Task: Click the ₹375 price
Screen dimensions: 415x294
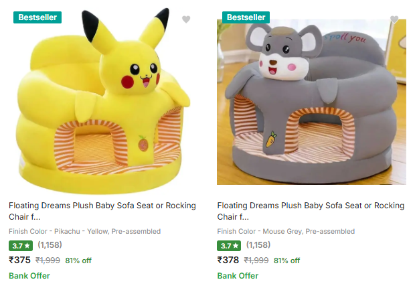Action: (20, 261)
